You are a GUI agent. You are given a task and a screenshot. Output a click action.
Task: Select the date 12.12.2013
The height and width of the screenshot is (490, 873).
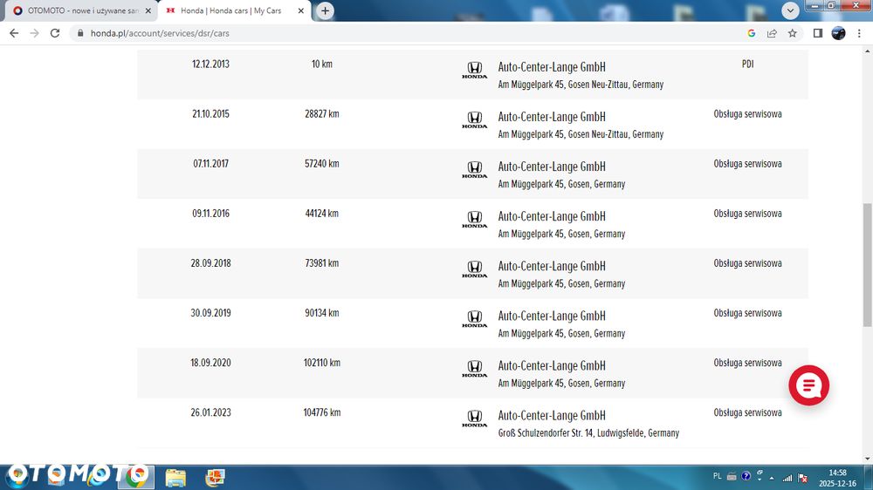(x=210, y=64)
